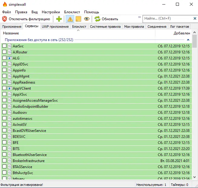The height and width of the screenshot is (188, 198).
Task: Click the BTAGService service file icon
Action: (10, 167)
